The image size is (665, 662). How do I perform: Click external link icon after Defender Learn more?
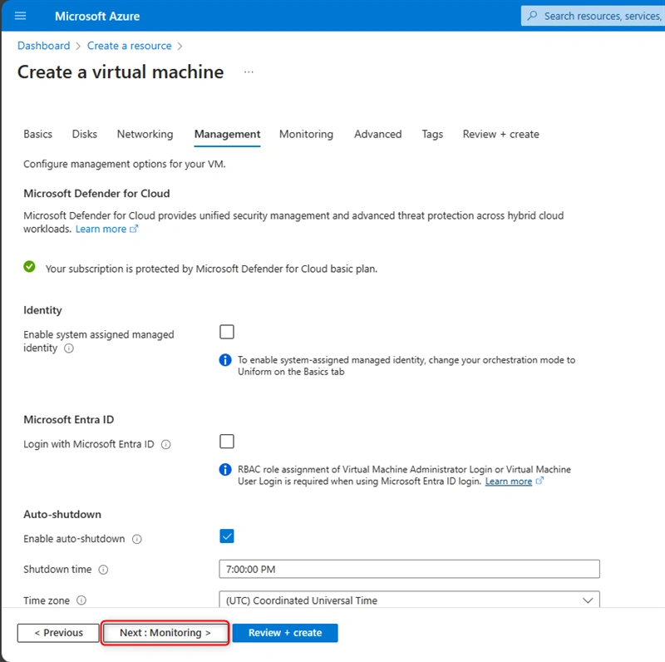pyautogui.click(x=134, y=230)
